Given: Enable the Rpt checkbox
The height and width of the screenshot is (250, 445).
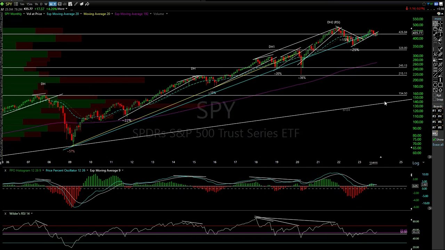Looking at the screenshot, I should click(x=434, y=95).
